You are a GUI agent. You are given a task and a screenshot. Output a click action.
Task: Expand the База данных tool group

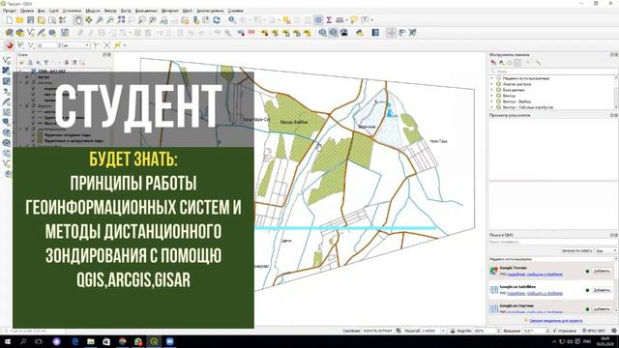tap(492, 90)
